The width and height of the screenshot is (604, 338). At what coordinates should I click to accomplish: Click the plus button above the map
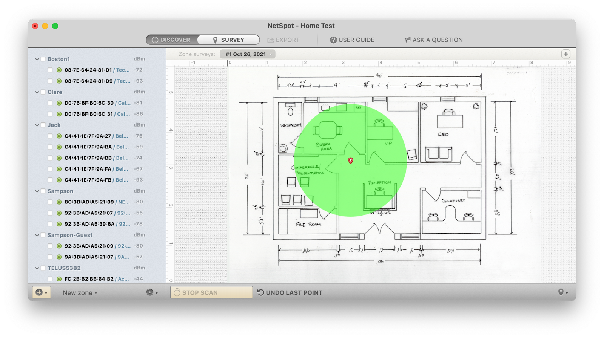click(x=565, y=54)
